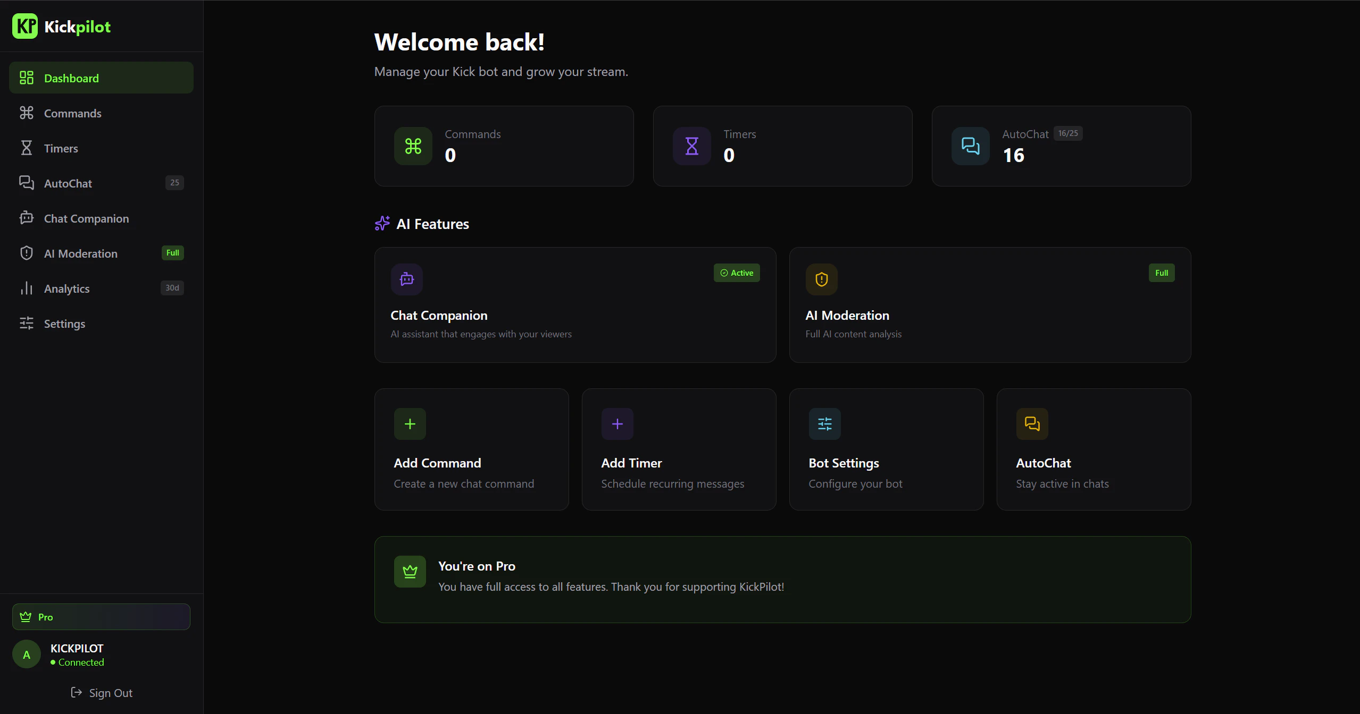Click the Bot Settings sliders icon

824,423
